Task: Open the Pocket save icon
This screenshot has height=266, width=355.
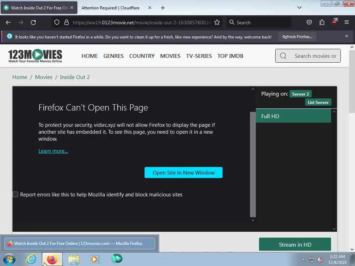Action: (309, 22)
